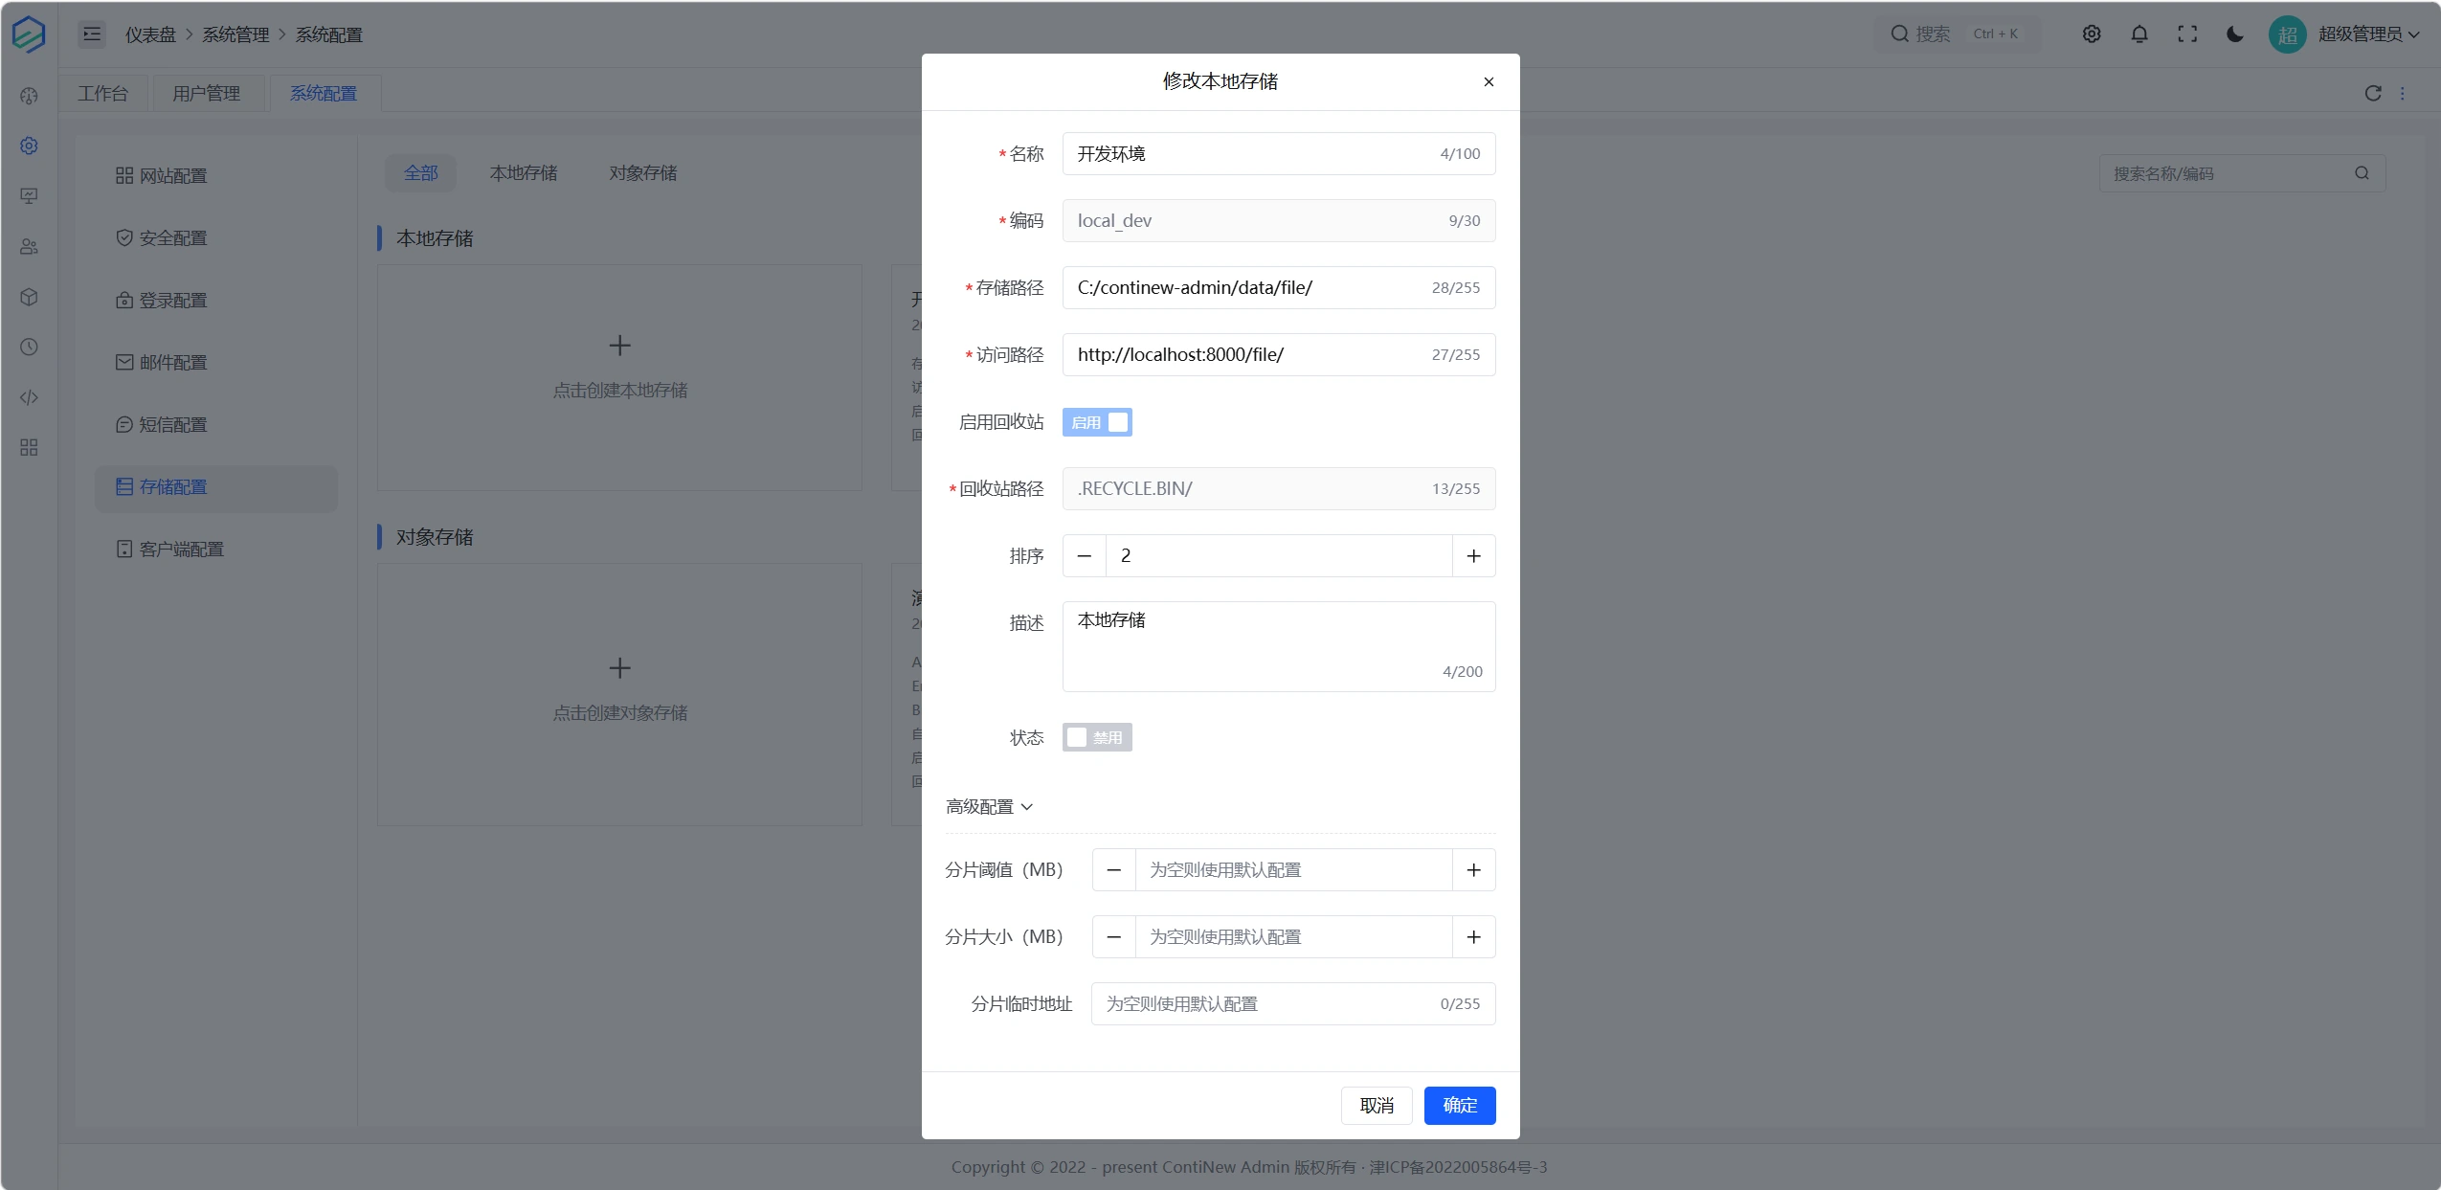The image size is (2441, 1190).
Task: Open 网站配置 in settings menu
Action: [216, 176]
